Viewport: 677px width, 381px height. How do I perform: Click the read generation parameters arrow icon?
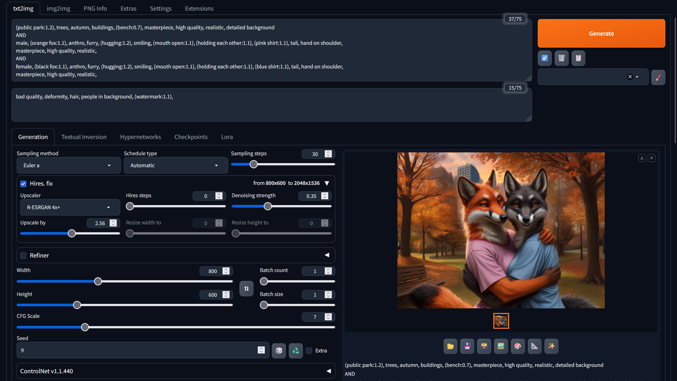544,58
